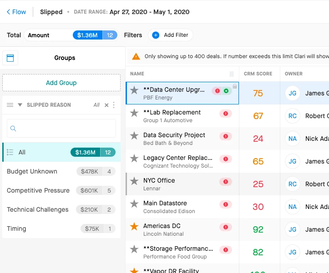Click red alert icon on Data Security Project

click(226, 136)
